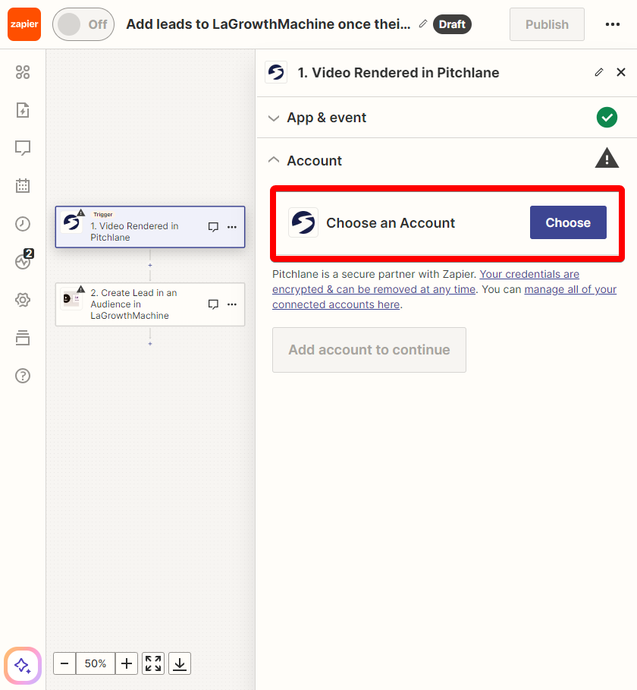
Task: Open the apps grid sidebar icon
Action: tap(23, 72)
